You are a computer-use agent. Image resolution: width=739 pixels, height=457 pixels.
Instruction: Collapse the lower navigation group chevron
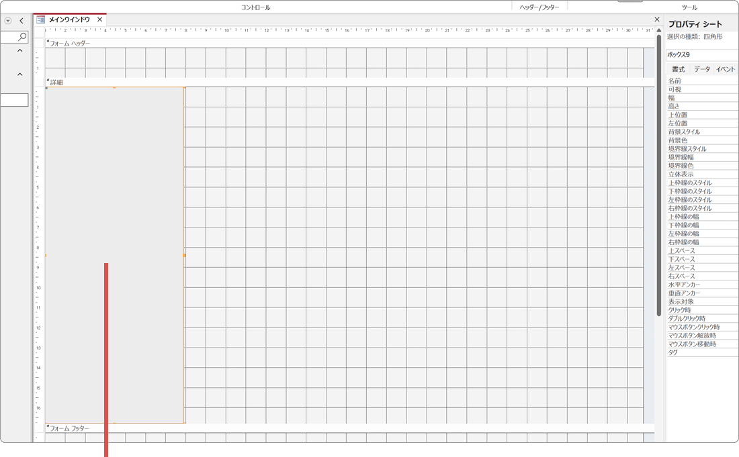coord(19,74)
